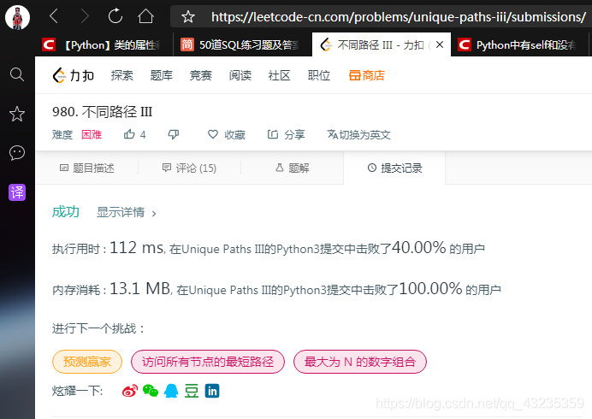Add problem to 收藏 favorites
The width and height of the screenshot is (592, 419).
(x=227, y=135)
